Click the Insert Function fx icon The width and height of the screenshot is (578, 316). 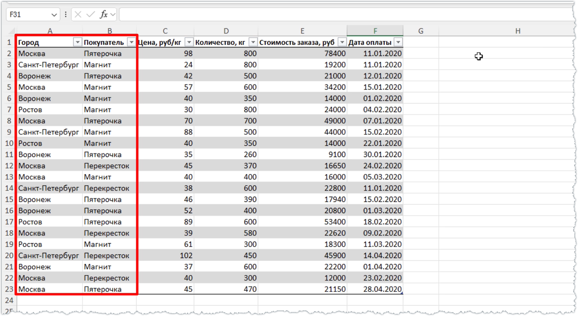pyautogui.click(x=104, y=14)
